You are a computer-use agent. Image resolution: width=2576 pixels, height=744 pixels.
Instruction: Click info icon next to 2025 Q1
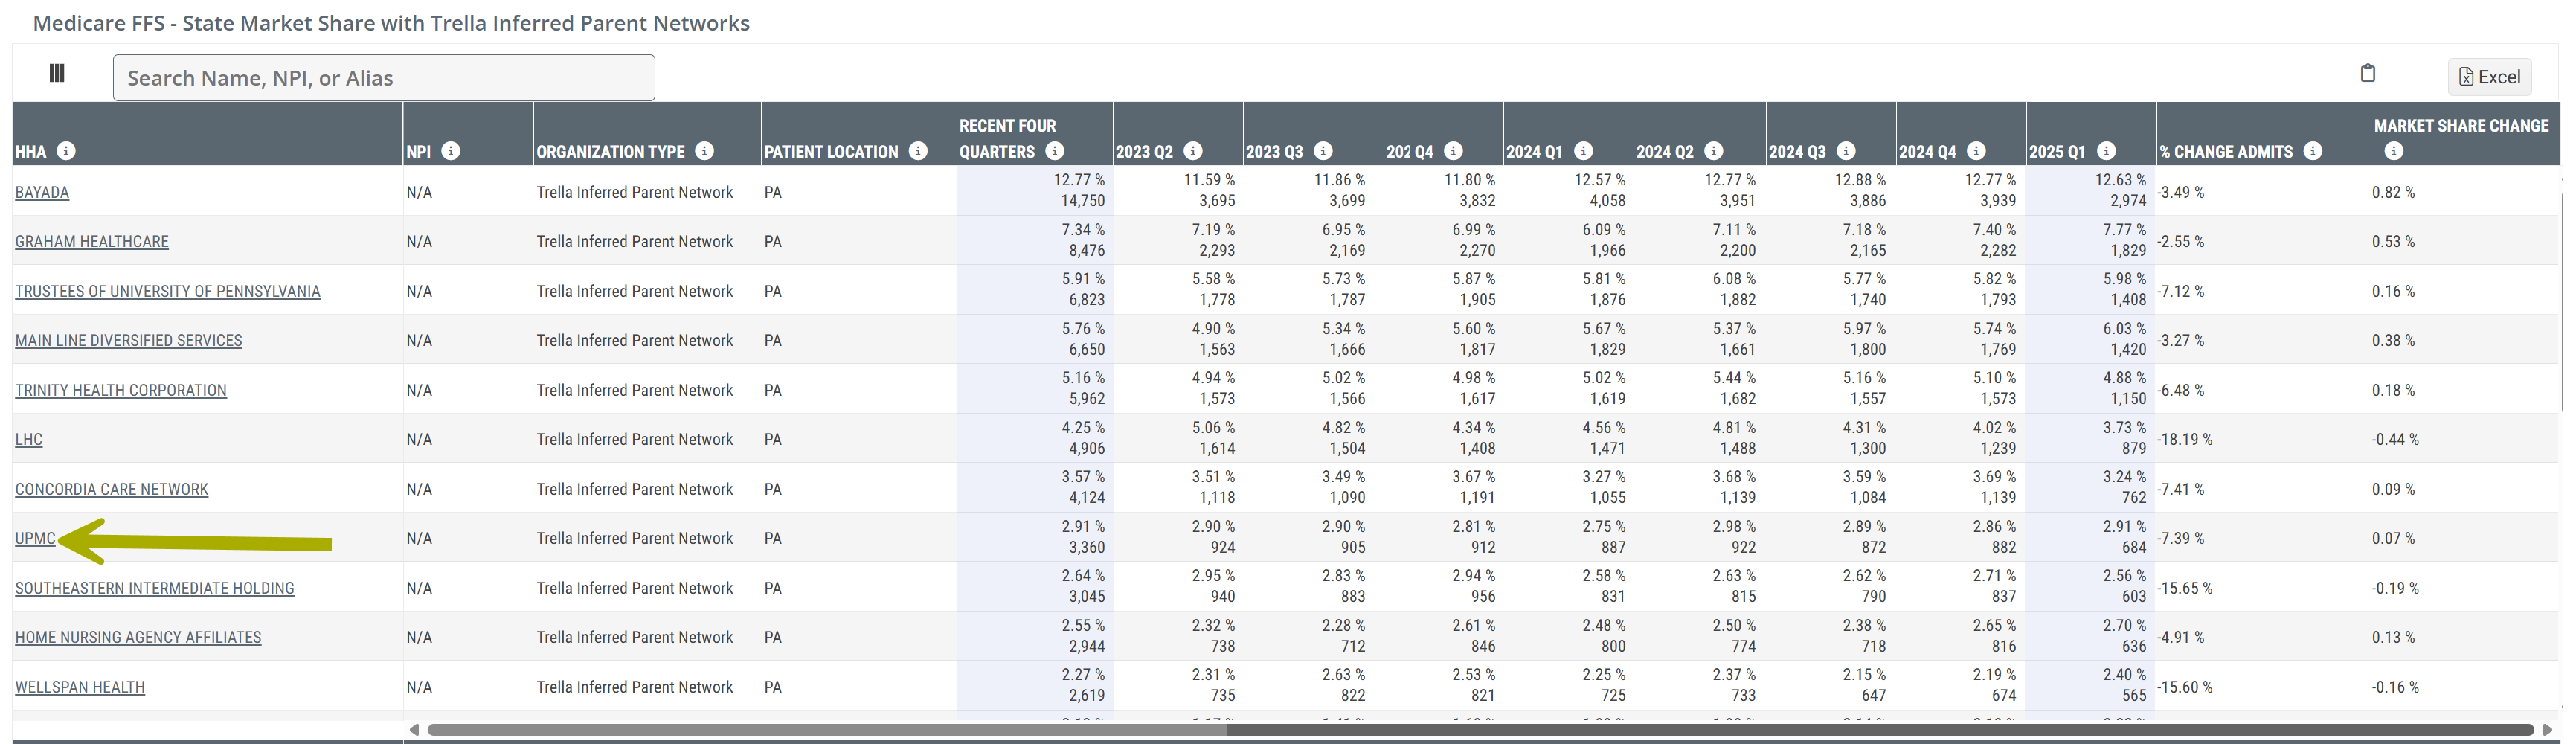tap(2106, 151)
